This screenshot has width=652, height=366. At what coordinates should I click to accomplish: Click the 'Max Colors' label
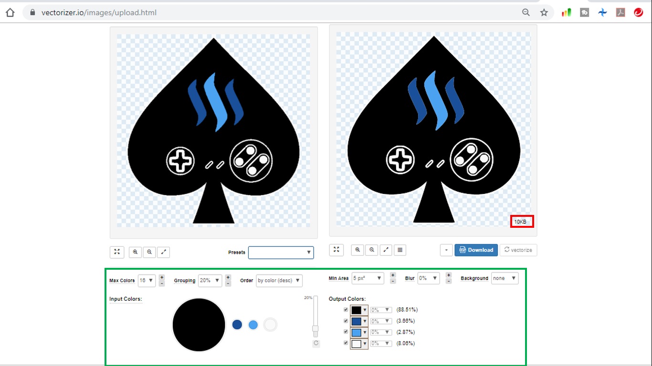tap(122, 281)
